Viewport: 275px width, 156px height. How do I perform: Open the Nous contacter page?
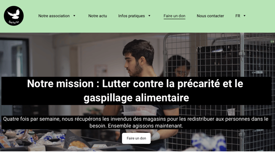pos(210,16)
